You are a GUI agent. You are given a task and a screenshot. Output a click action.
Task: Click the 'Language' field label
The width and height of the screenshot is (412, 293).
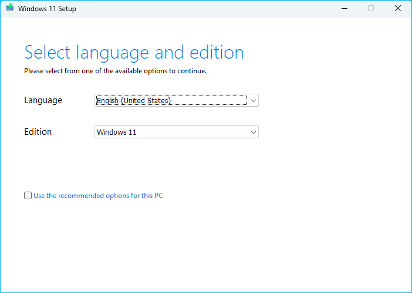[x=43, y=100]
